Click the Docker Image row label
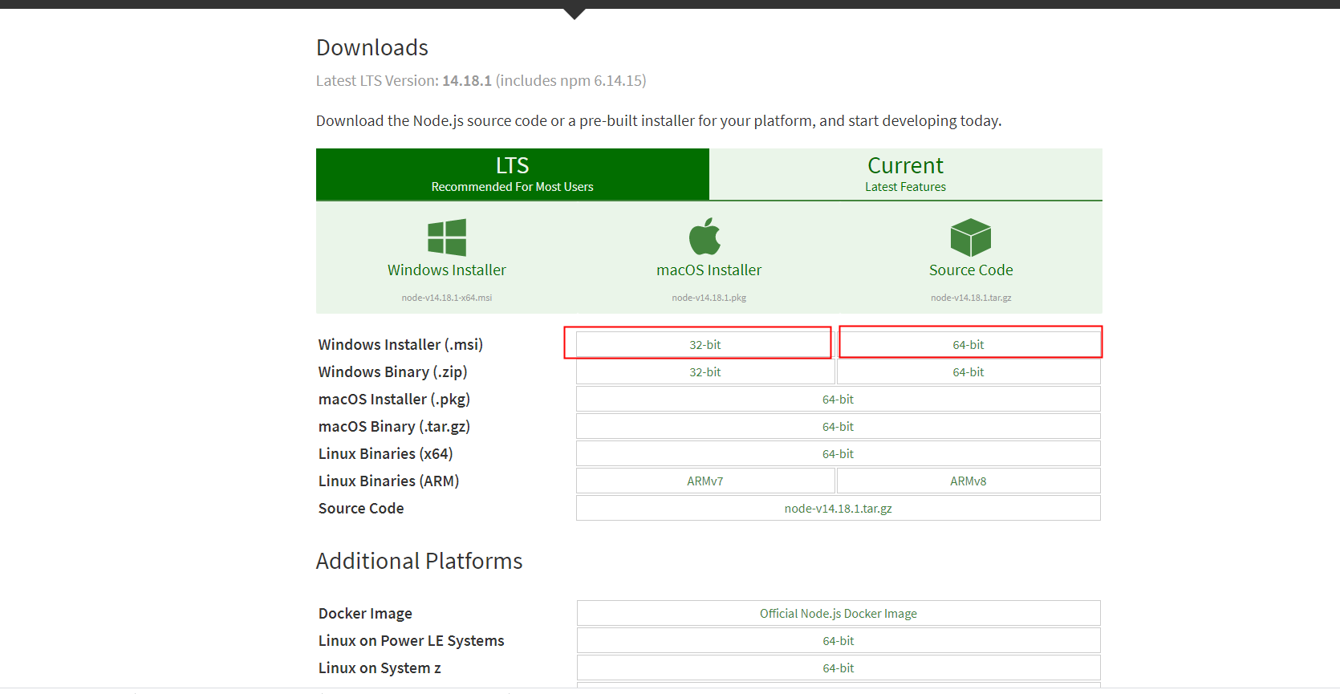 pos(365,614)
